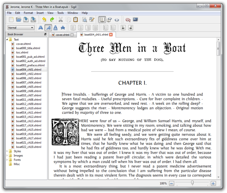The width and height of the screenshot is (227, 193).
Task: Click the Redo arrow icon
Action: (x=52, y=20)
